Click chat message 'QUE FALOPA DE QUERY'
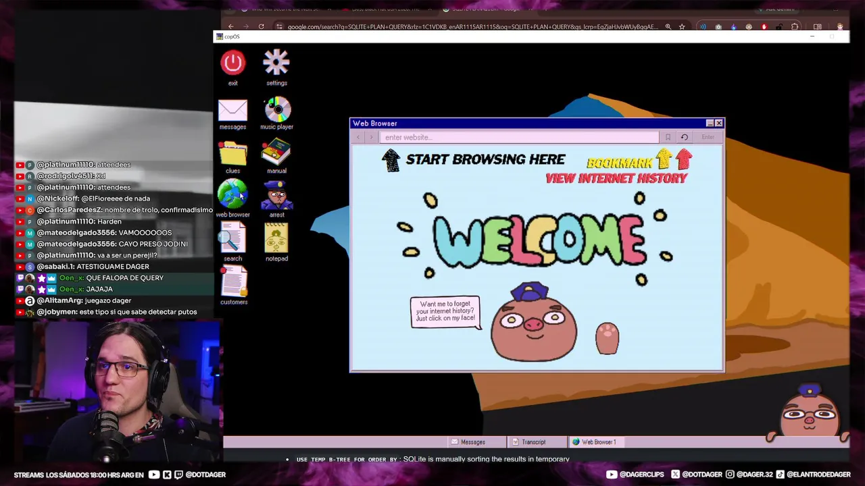The height and width of the screenshot is (486, 865). point(125,278)
